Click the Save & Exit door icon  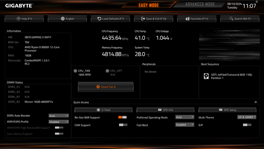click(x=143, y=19)
